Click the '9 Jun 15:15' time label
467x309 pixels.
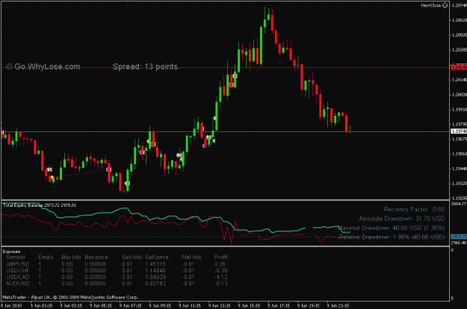pyautogui.click(x=249, y=306)
